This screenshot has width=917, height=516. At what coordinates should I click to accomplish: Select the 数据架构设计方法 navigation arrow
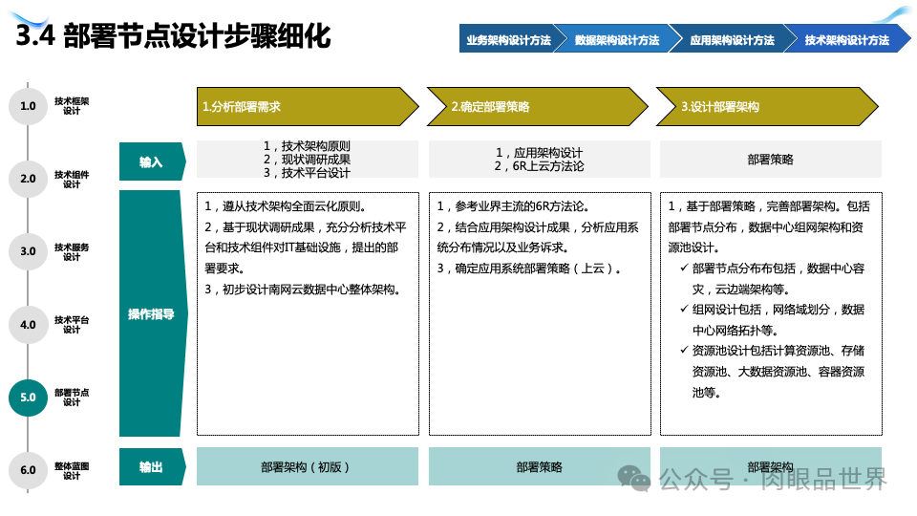617,39
